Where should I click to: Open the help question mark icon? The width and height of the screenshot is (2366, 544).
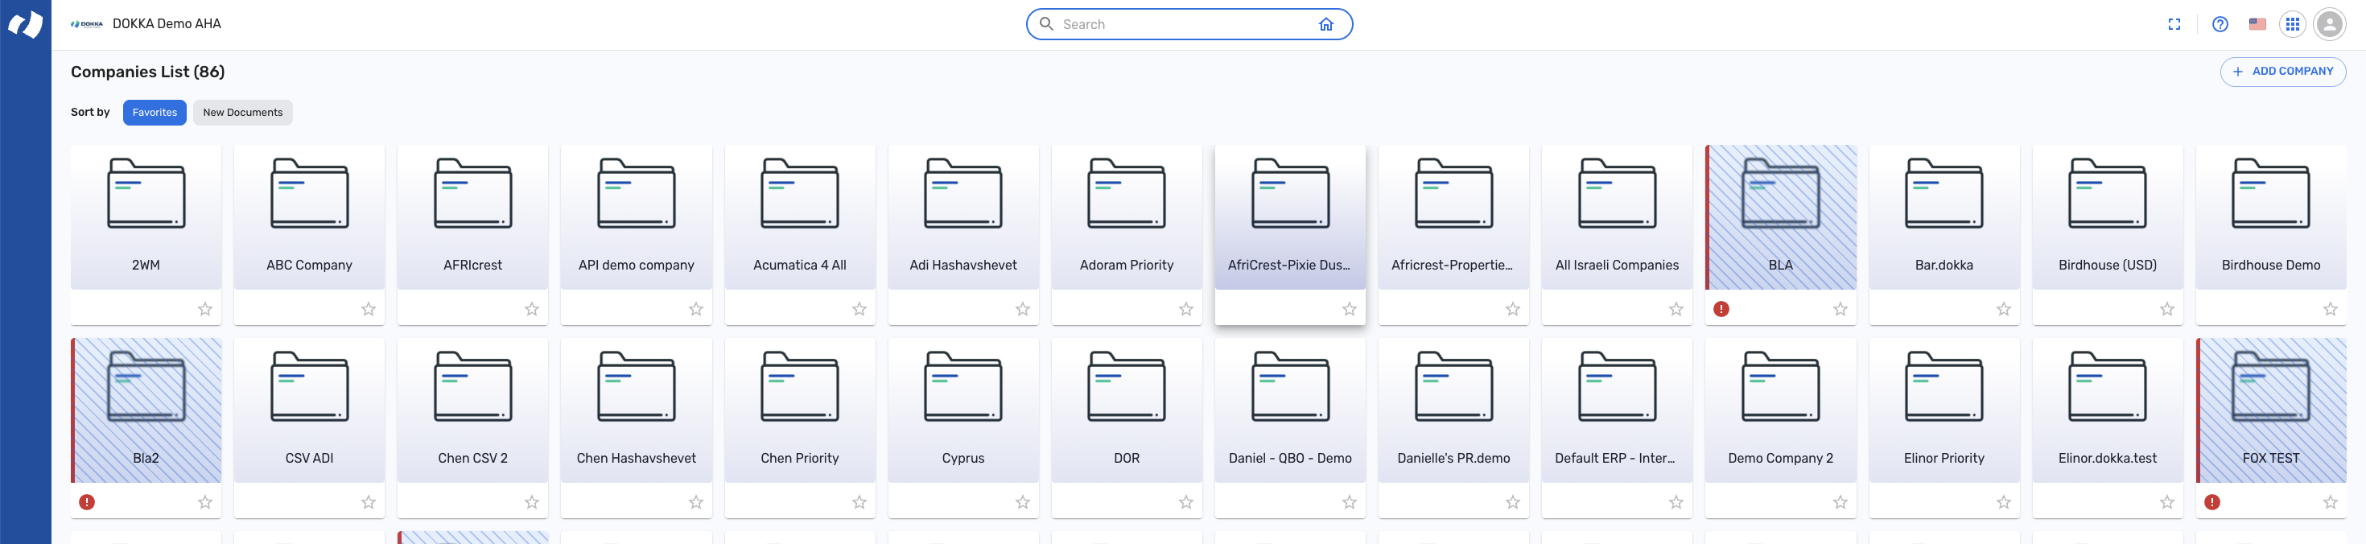[2219, 25]
